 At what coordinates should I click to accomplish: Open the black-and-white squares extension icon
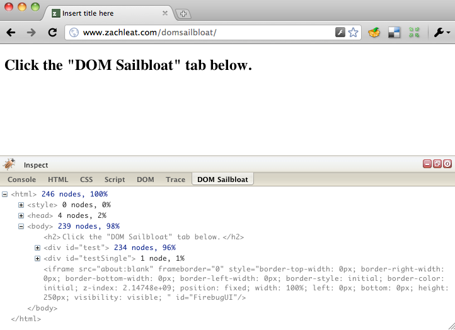coord(394,32)
